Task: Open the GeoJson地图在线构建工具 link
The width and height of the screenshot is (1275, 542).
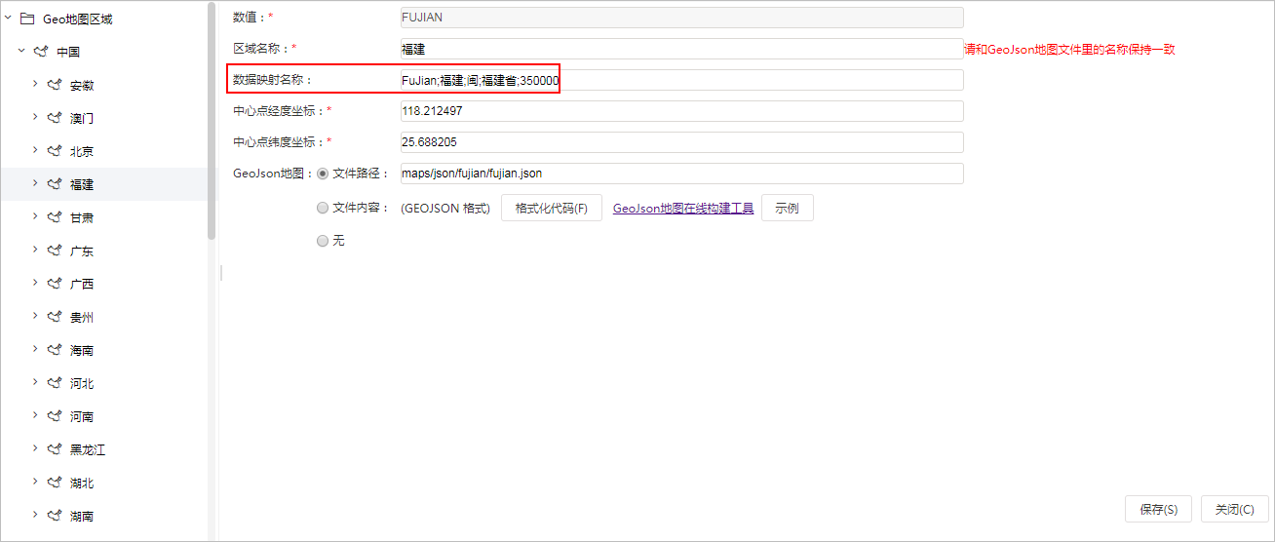Action: coord(683,208)
